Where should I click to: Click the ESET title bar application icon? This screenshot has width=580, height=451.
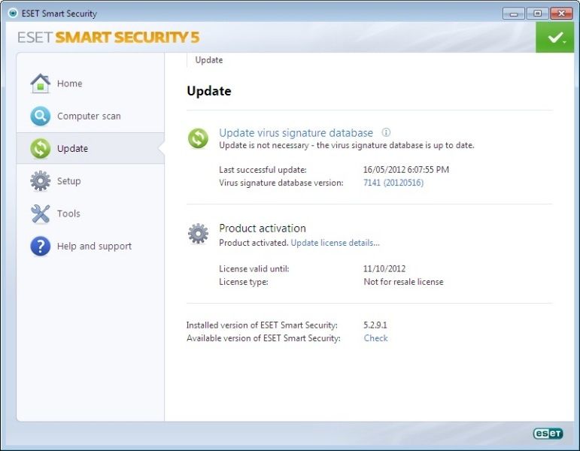click(13, 14)
